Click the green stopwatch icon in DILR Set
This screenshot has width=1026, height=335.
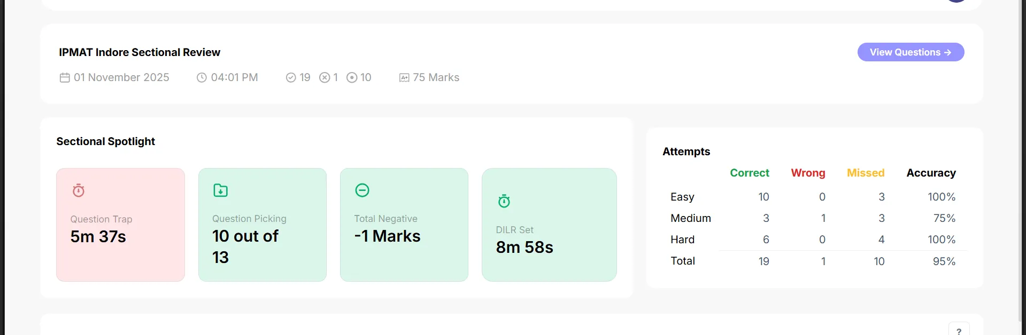tap(504, 201)
